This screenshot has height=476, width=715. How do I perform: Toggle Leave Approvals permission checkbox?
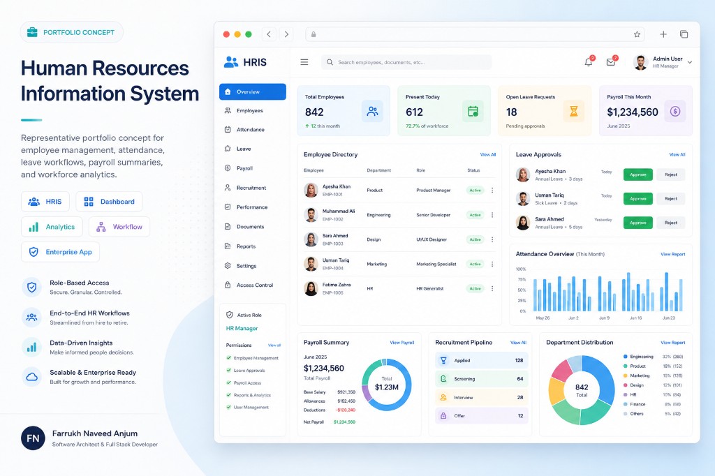229,370
